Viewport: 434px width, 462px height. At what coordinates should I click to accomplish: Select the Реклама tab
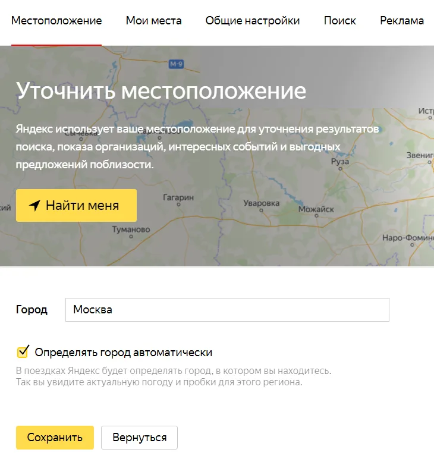[x=402, y=21]
